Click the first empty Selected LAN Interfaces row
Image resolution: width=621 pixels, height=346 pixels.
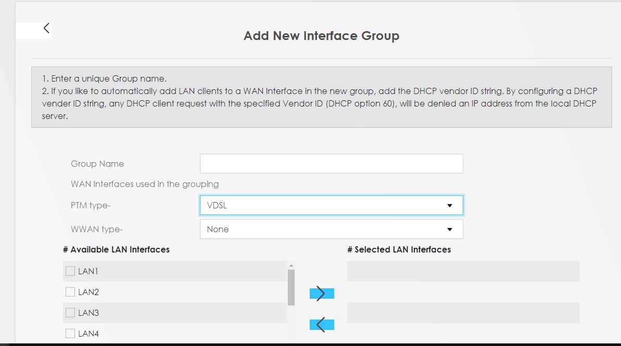tap(463, 271)
